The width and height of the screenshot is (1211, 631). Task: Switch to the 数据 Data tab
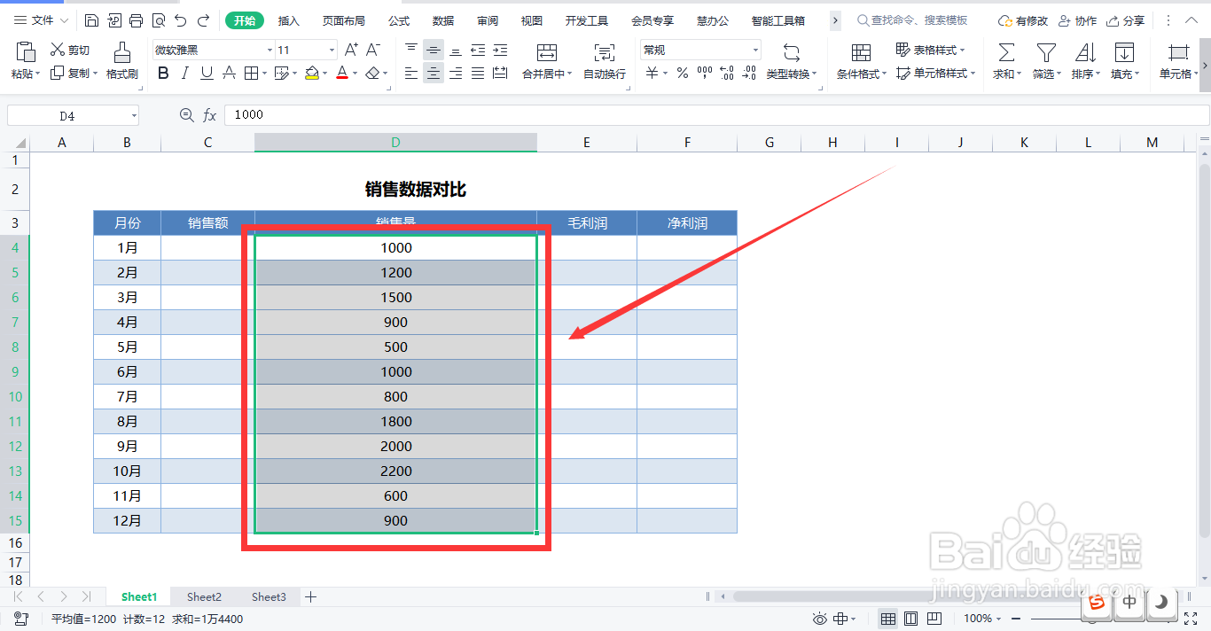click(x=443, y=20)
